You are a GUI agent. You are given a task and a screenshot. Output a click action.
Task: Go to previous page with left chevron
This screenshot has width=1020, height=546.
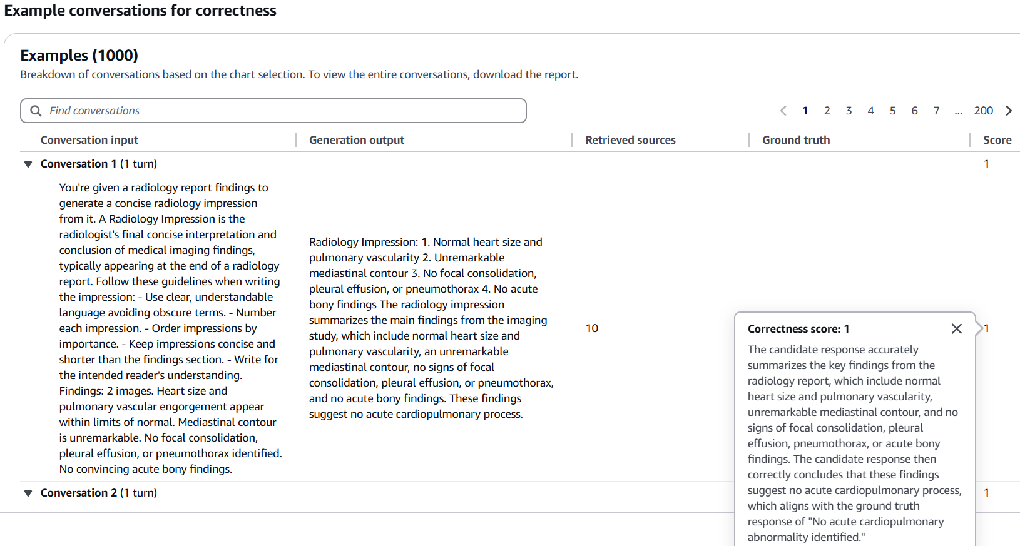(x=783, y=111)
